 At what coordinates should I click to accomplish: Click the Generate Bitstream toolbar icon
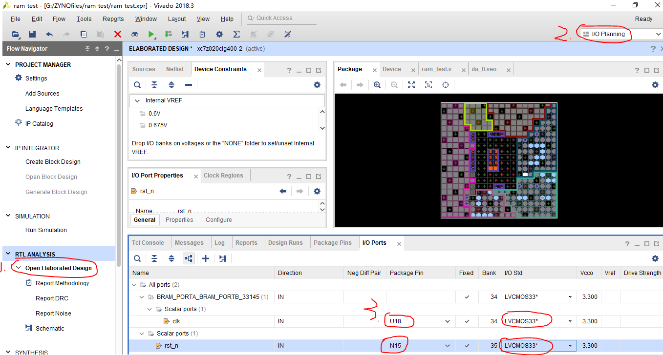[168, 34]
